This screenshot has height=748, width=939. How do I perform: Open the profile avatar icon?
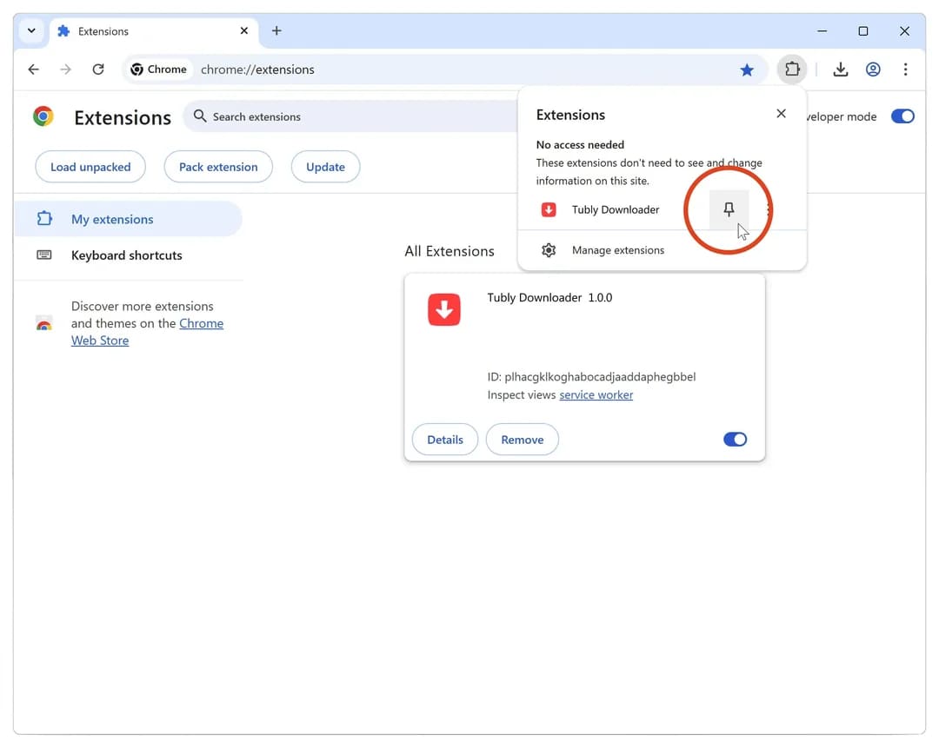pyautogui.click(x=873, y=70)
